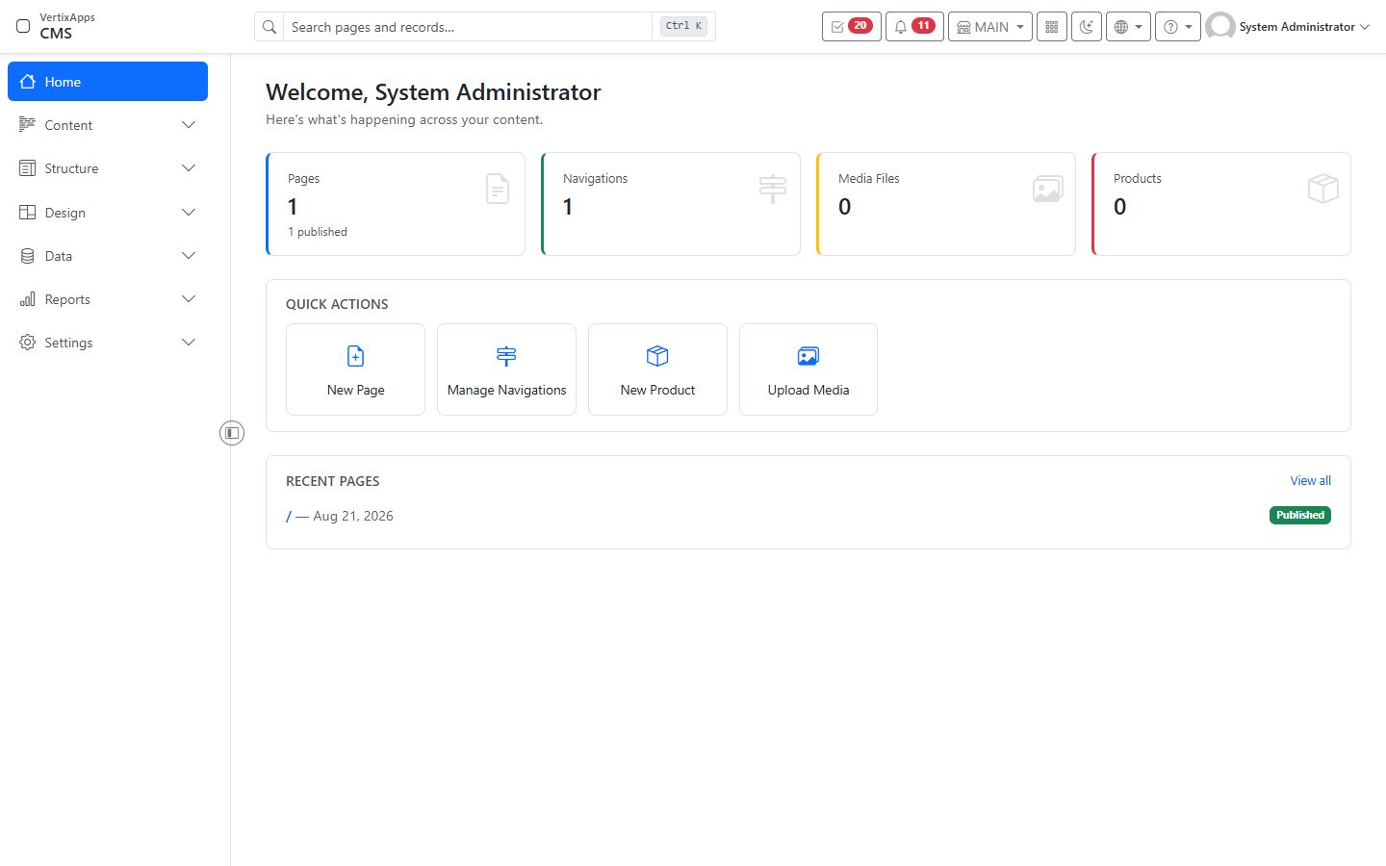Click the Reports bar chart icon
This screenshot has width=1386, height=866.
27,299
